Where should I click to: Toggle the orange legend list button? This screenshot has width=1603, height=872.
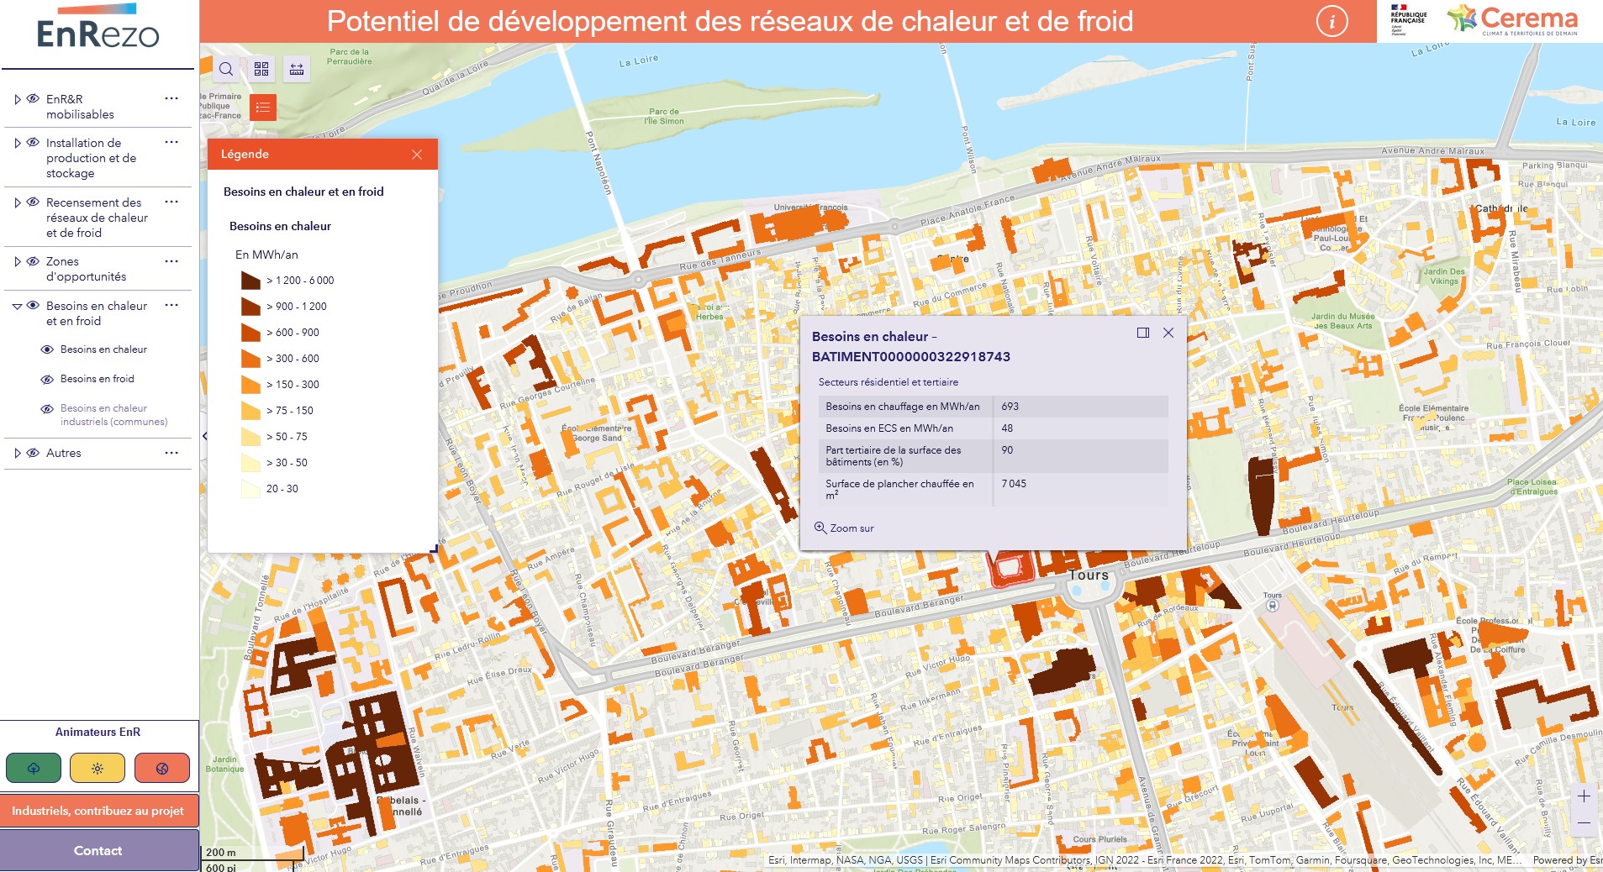(263, 108)
